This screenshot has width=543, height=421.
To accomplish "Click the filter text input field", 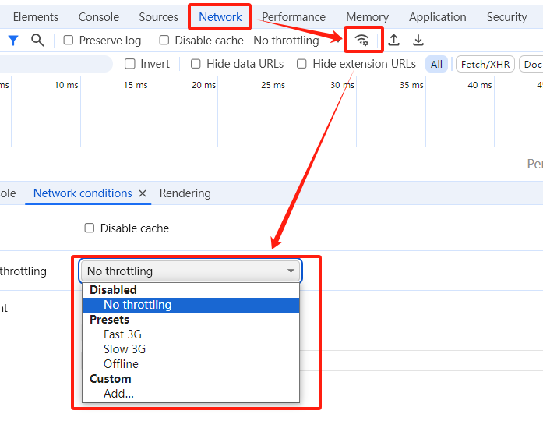I will (55, 64).
